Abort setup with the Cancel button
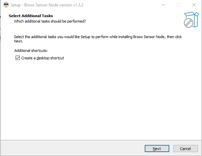202x156 pixels. pyautogui.click(x=186, y=149)
